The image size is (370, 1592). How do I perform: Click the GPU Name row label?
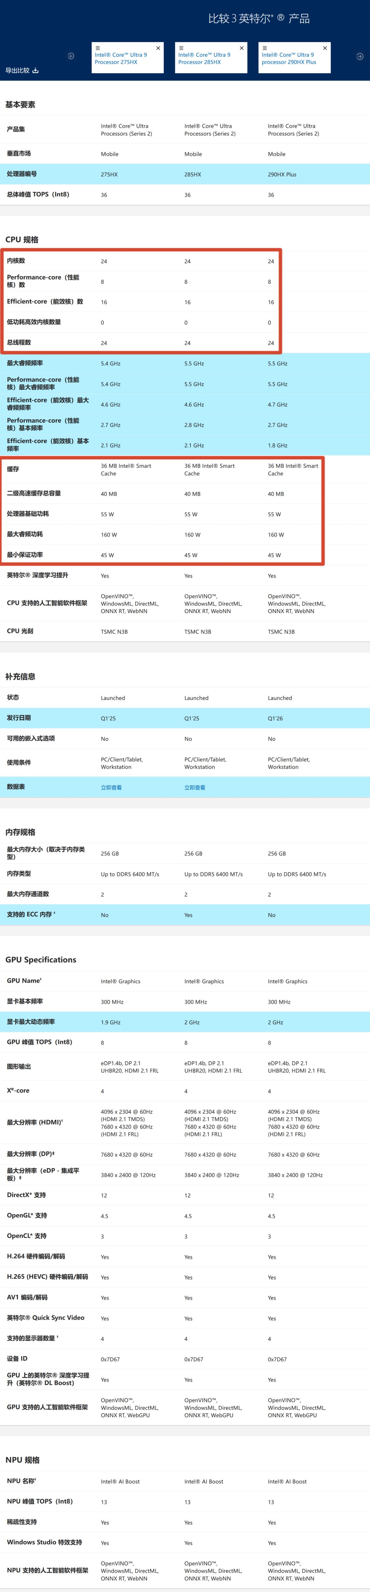[x=25, y=981]
